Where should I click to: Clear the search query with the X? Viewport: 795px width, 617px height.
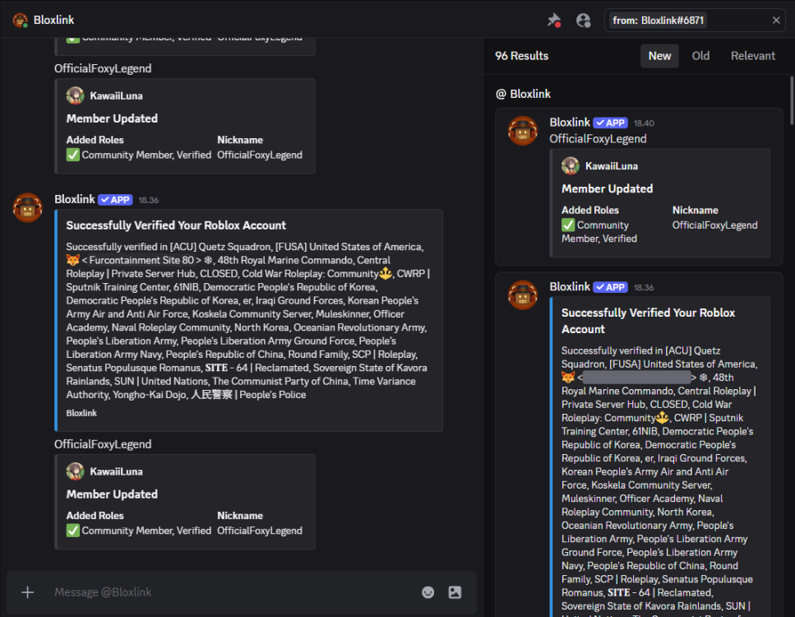coord(775,21)
